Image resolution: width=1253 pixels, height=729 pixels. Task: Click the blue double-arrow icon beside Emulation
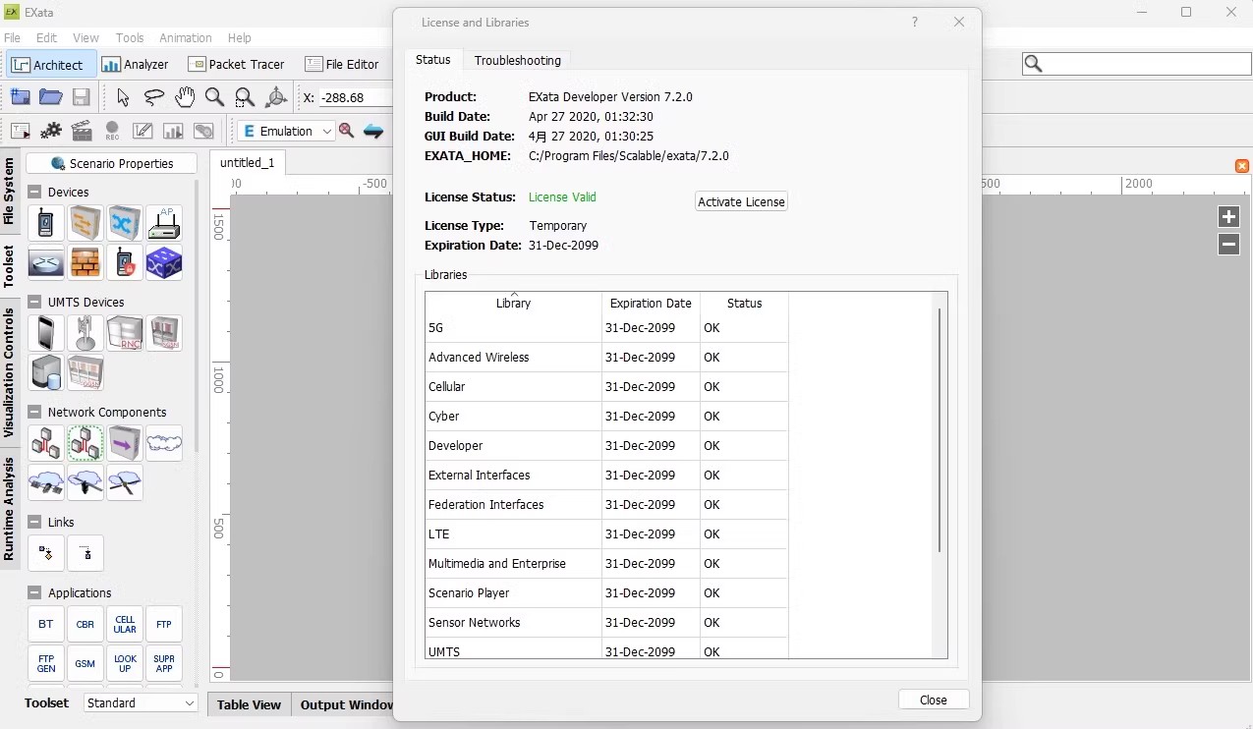click(373, 131)
